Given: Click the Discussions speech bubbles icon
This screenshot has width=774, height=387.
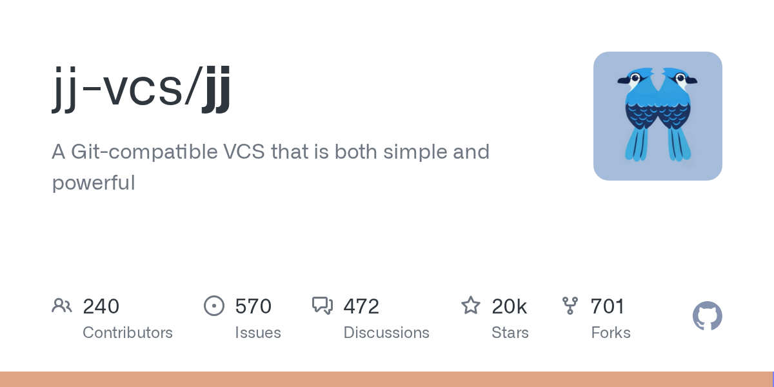Looking at the screenshot, I should click(322, 306).
